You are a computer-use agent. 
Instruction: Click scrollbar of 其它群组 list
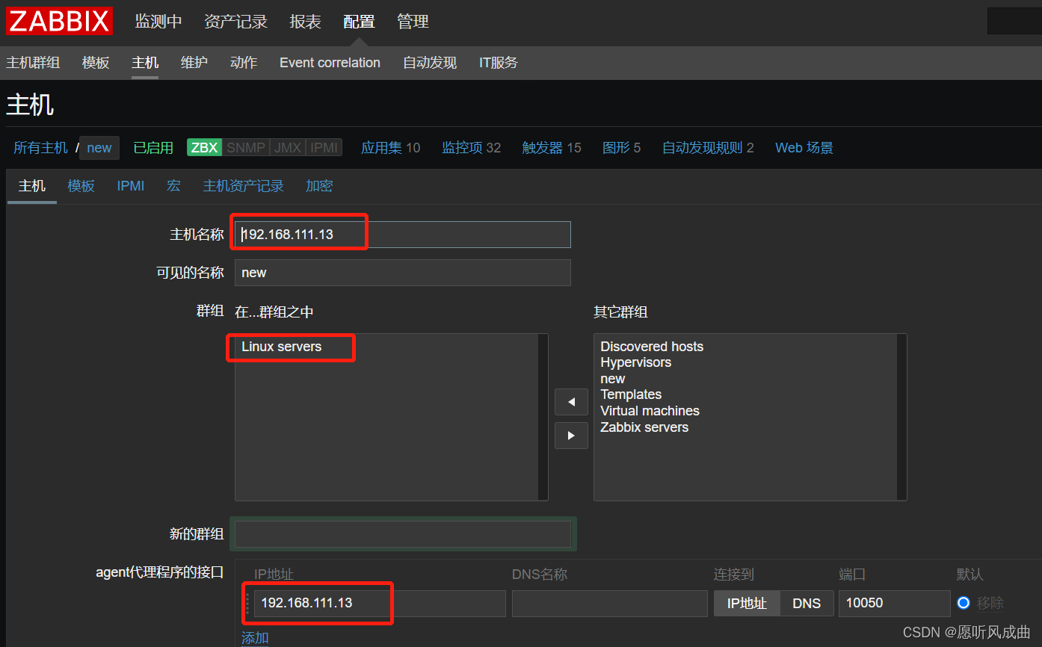click(x=901, y=417)
